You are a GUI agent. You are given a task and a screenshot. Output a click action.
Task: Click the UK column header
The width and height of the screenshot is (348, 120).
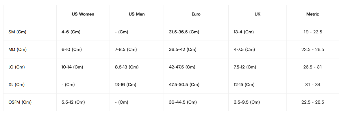coord(257,14)
